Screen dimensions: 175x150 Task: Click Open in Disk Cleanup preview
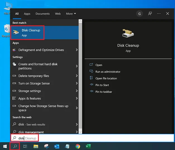[x=99, y=65]
